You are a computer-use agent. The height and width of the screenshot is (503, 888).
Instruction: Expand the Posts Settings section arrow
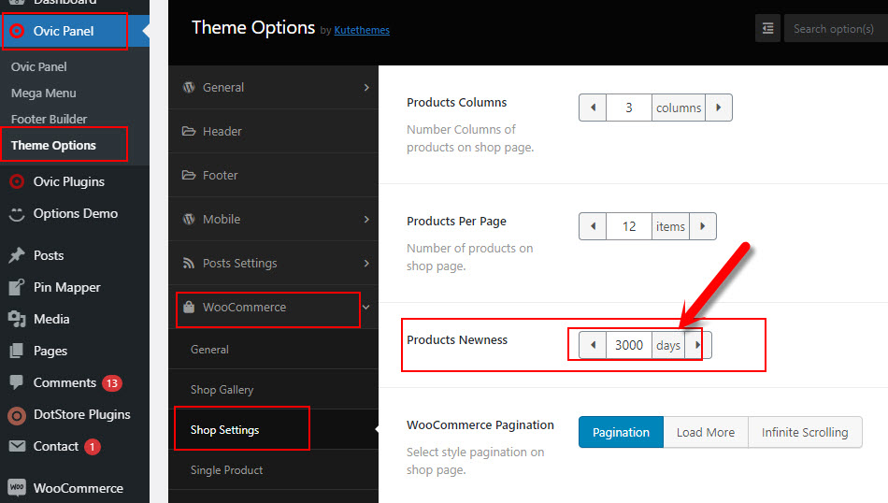tap(366, 263)
